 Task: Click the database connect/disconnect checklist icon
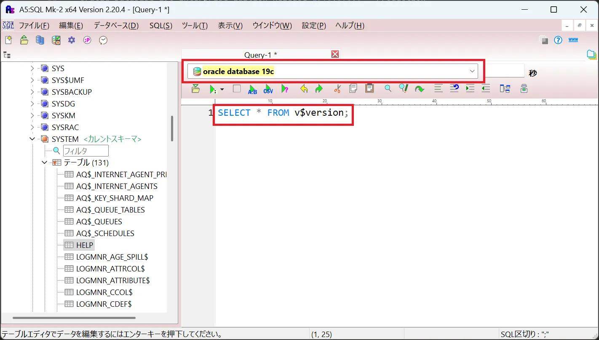(x=56, y=40)
